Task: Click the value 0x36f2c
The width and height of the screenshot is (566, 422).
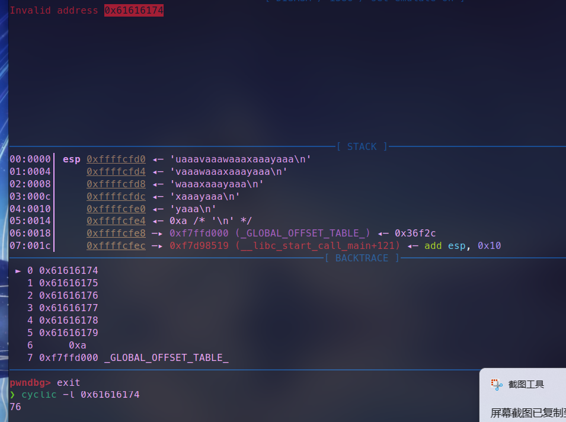Action: (x=415, y=233)
